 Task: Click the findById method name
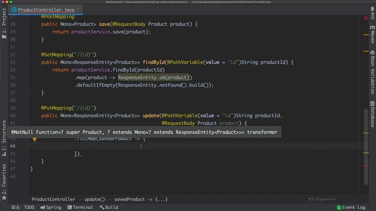(x=154, y=62)
